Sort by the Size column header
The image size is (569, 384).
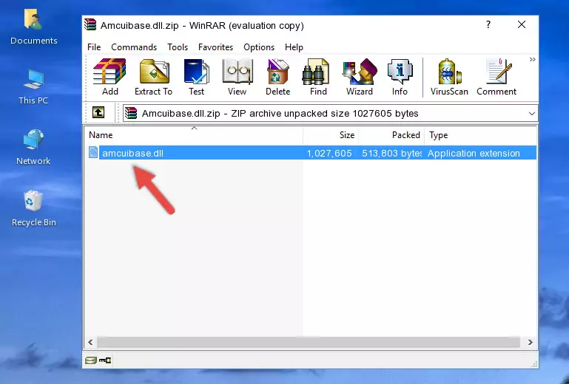[331, 135]
